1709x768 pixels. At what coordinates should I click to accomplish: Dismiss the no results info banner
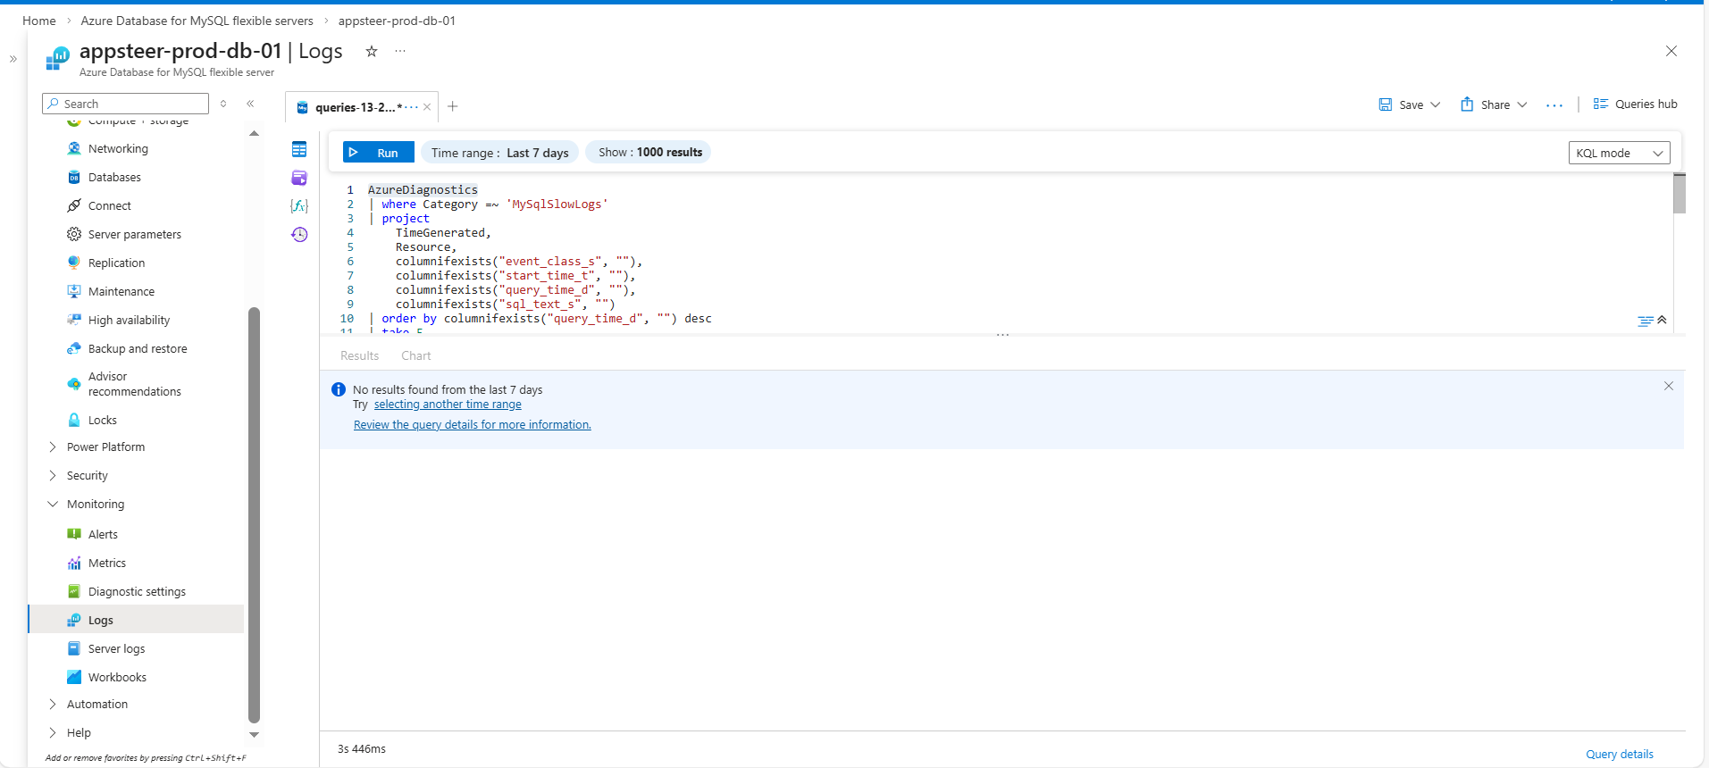[1668, 386]
